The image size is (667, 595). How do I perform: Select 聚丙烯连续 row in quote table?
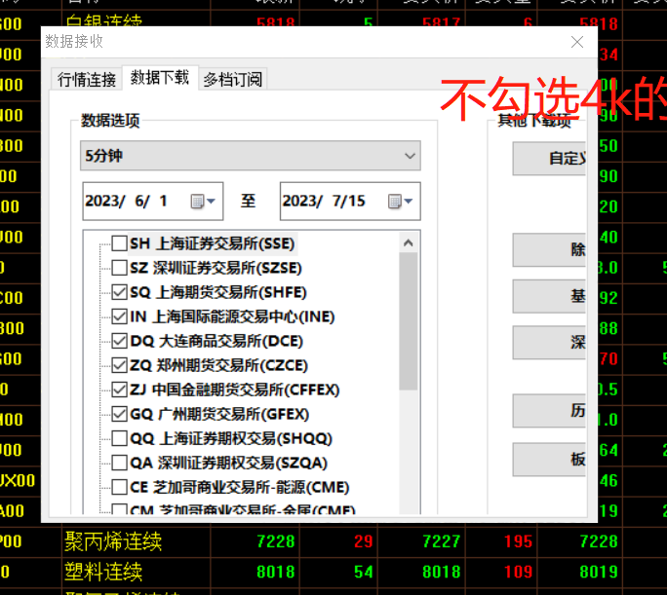[333, 541]
